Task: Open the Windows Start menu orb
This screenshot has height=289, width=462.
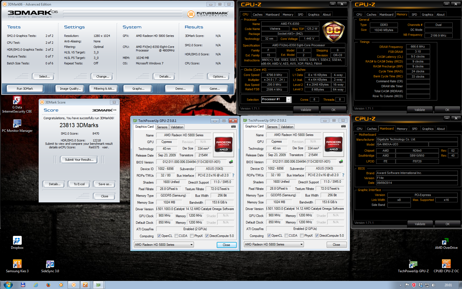Action: click(x=8, y=285)
